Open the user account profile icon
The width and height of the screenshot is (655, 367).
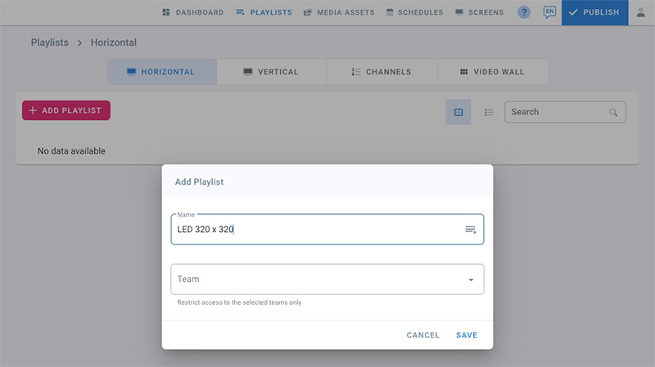point(640,12)
